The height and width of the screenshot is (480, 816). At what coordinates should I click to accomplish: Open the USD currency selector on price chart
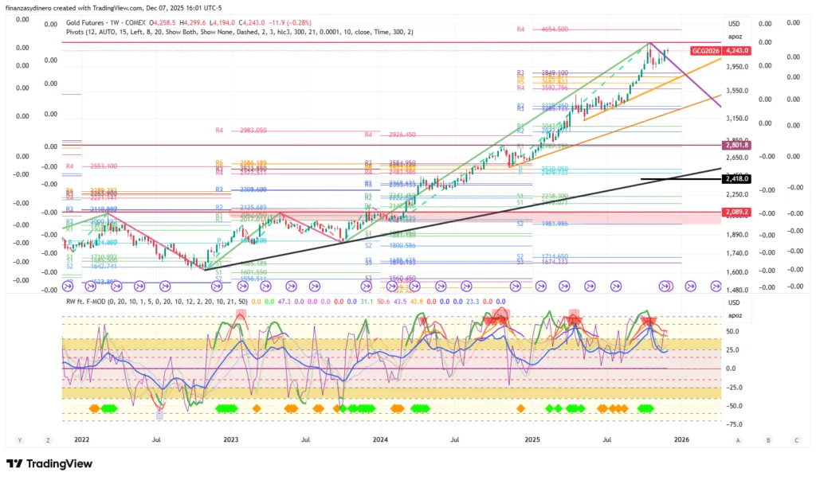point(735,24)
